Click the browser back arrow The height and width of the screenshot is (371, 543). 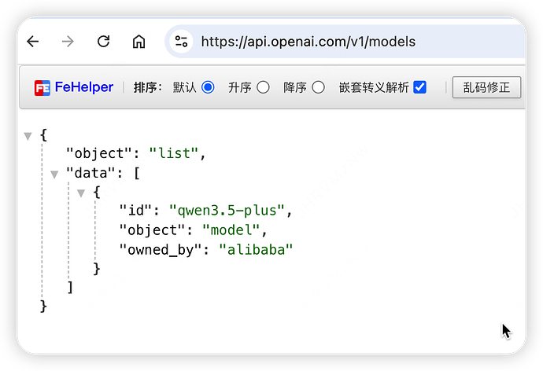[x=33, y=42]
